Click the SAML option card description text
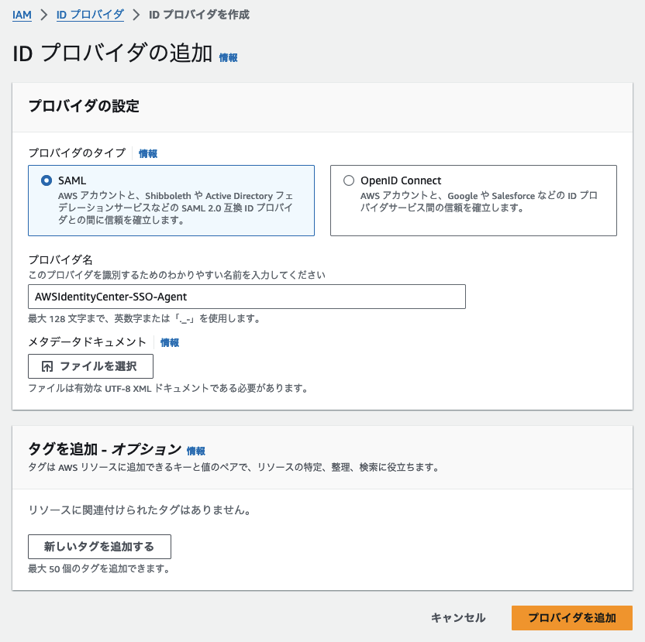 [x=176, y=208]
